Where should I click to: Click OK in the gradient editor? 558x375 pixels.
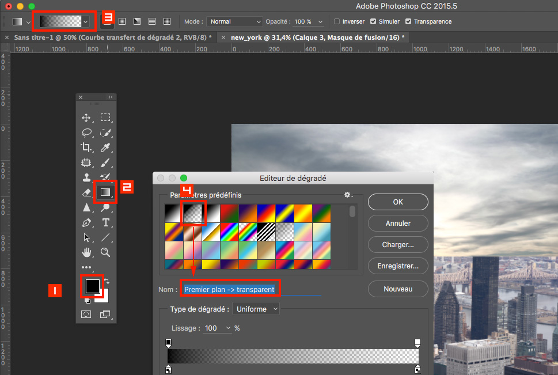point(398,202)
